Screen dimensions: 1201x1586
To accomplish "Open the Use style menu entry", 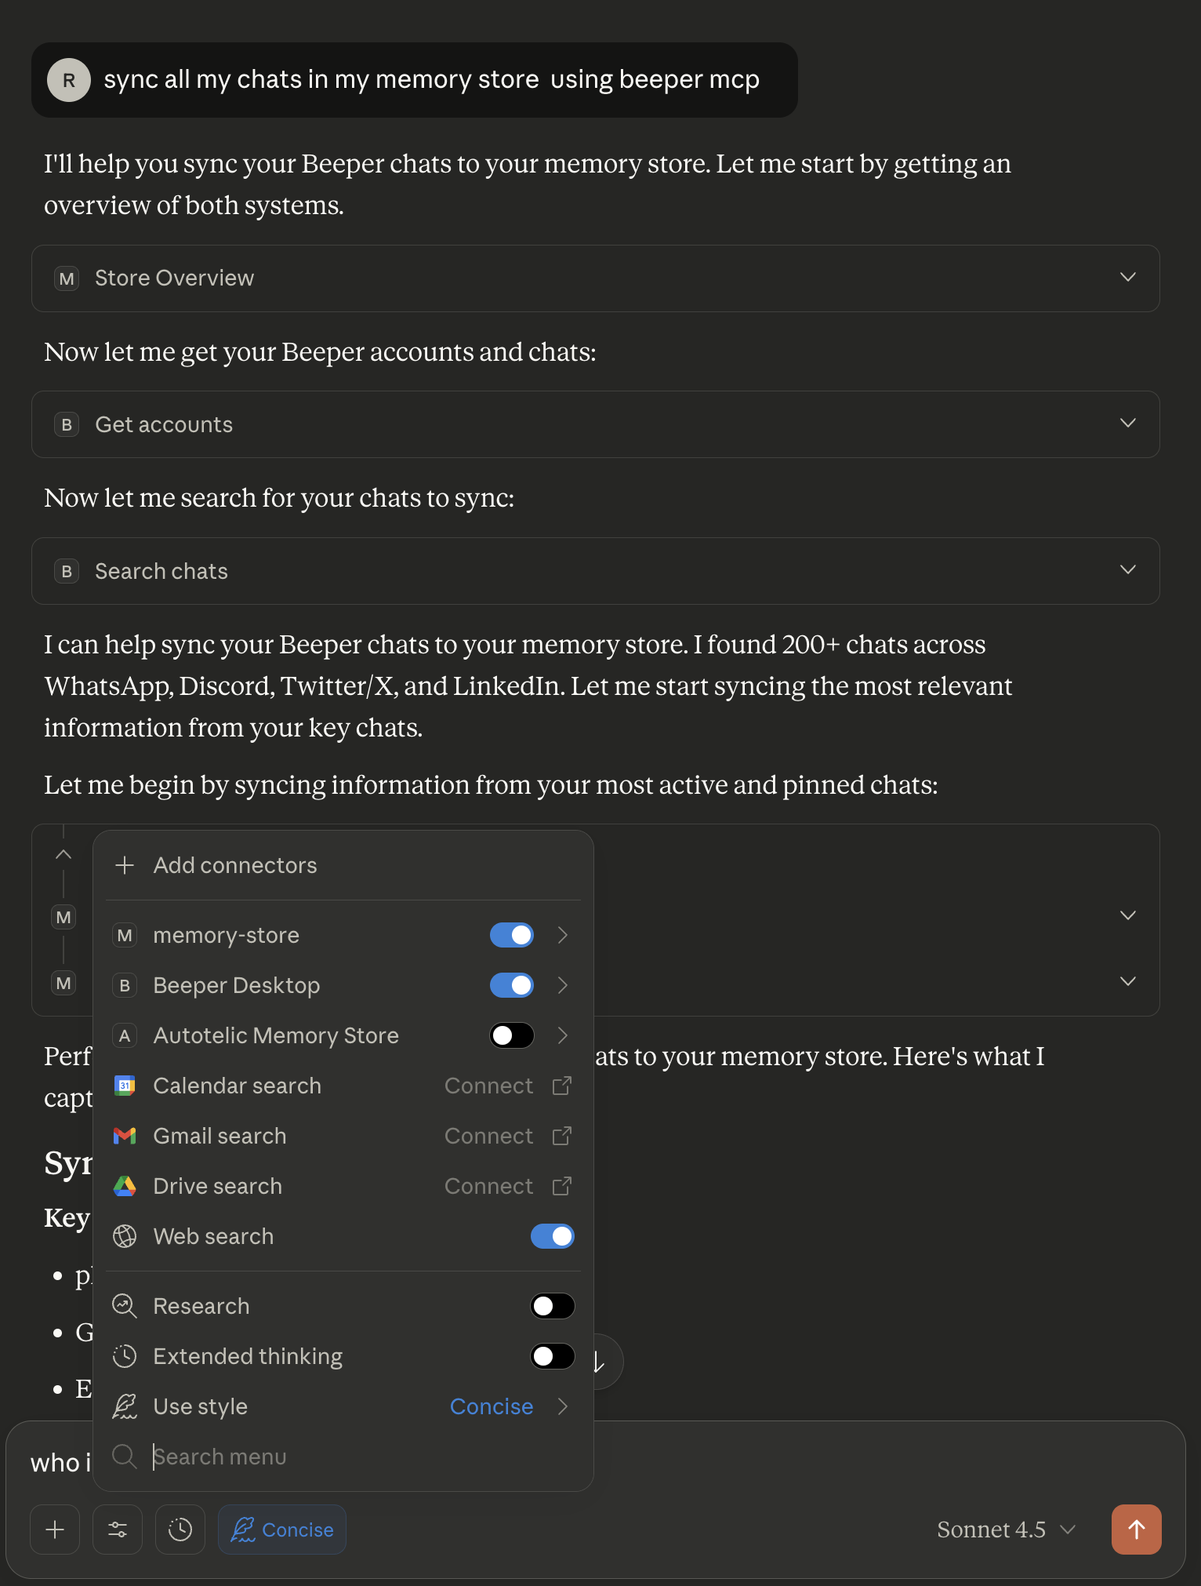I will 200,1406.
